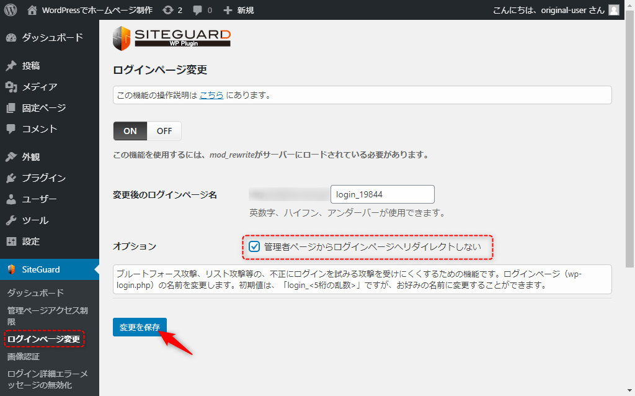
Task: Select SiteGuard menu item
Action: pyautogui.click(x=50, y=269)
